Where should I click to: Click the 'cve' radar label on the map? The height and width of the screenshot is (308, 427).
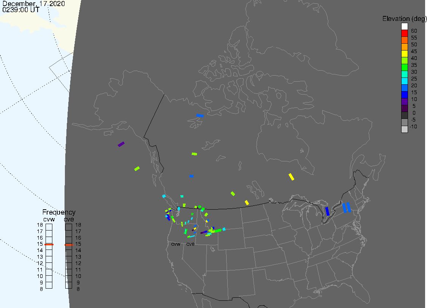coord(191,244)
